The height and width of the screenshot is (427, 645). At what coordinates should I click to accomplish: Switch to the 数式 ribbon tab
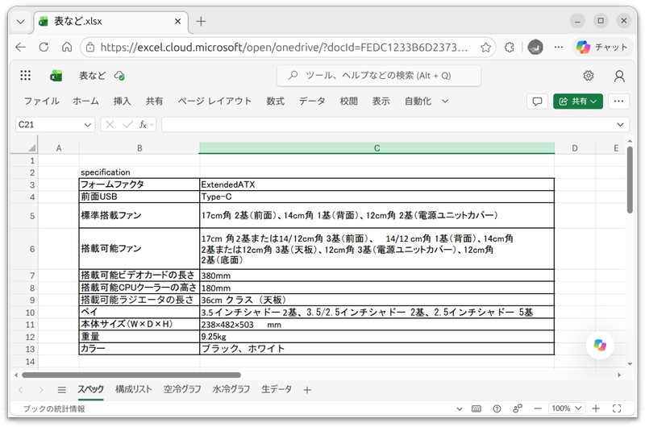click(x=275, y=101)
